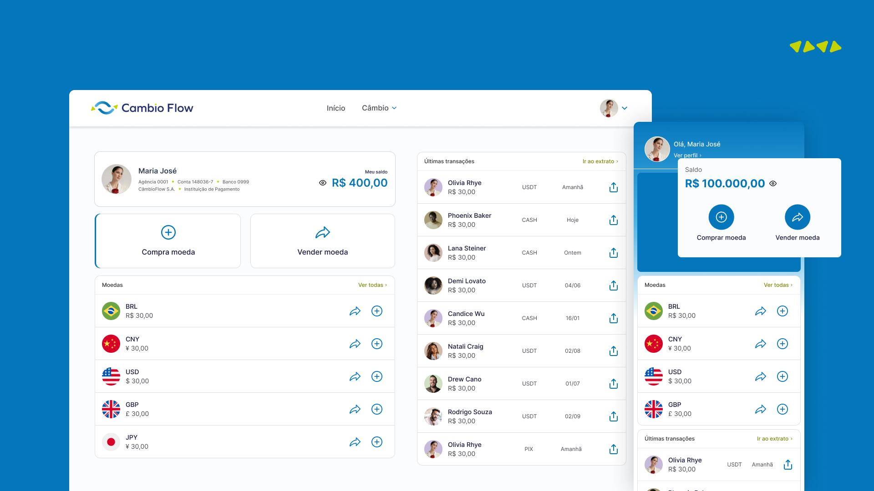
Task: Select the JPY currency row label
Action: point(132,437)
